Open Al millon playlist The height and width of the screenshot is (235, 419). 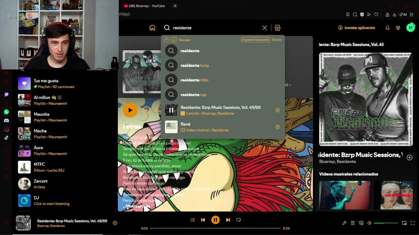pos(65,100)
